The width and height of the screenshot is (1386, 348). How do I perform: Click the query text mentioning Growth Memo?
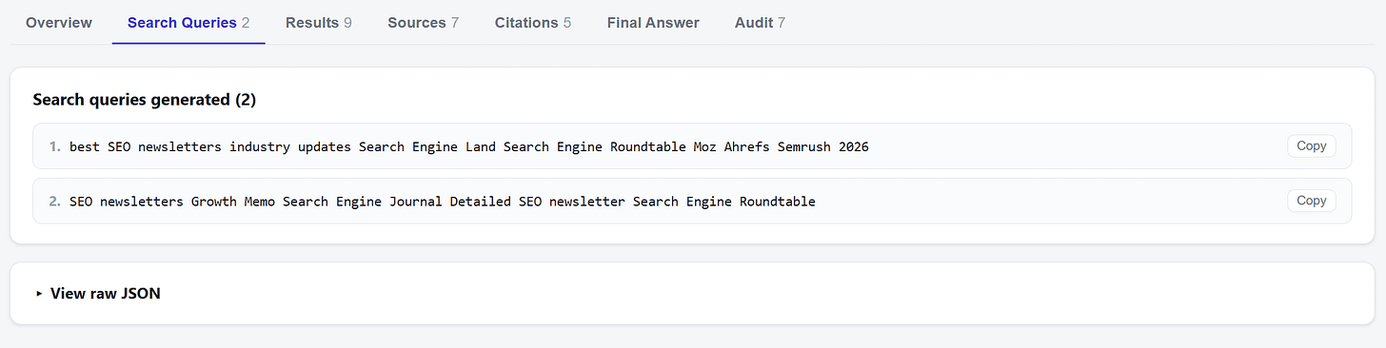pyautogui.click(x=442, y=202)
